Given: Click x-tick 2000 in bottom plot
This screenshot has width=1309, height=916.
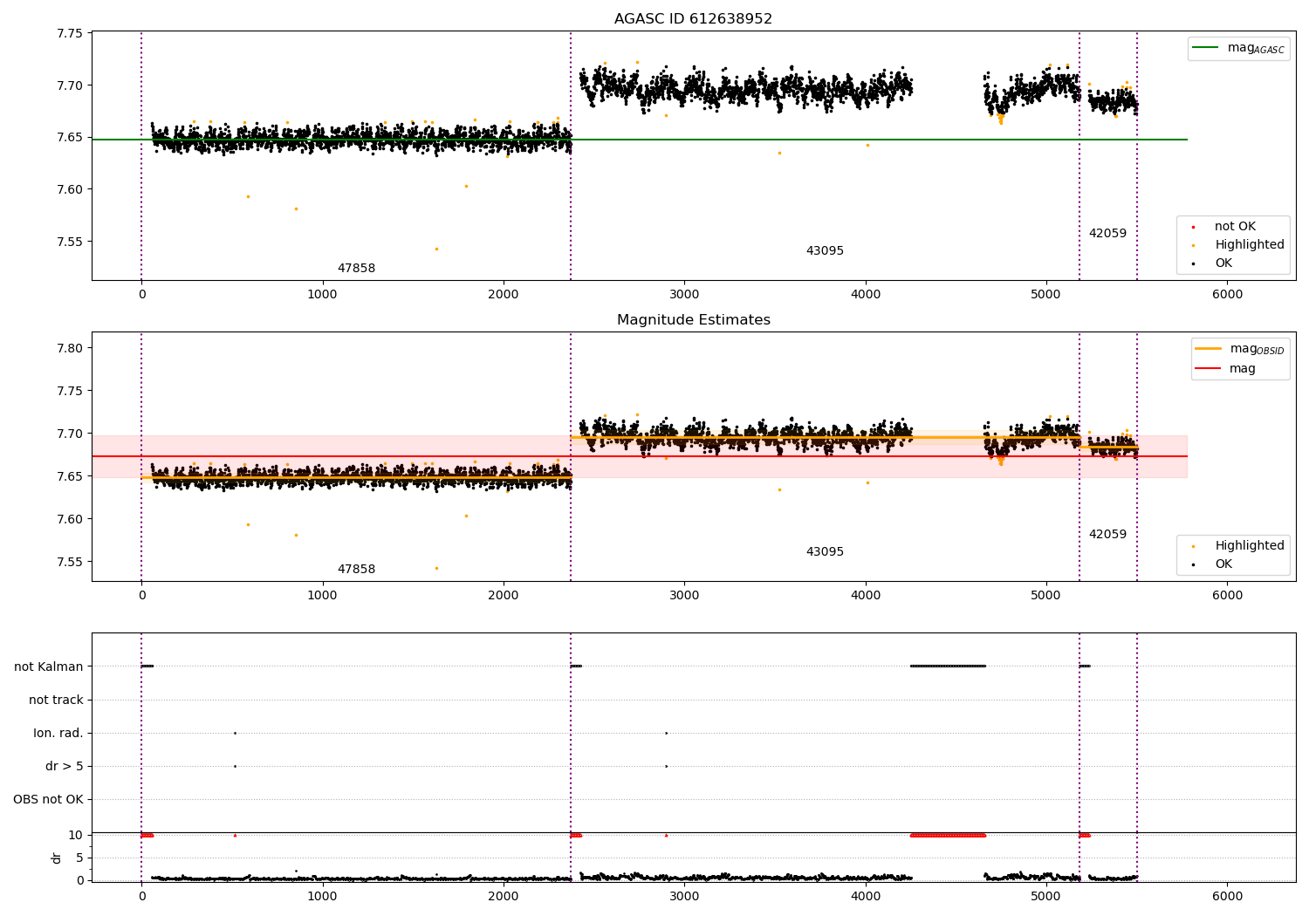Looking at the screenshot, I should [504, 896].
